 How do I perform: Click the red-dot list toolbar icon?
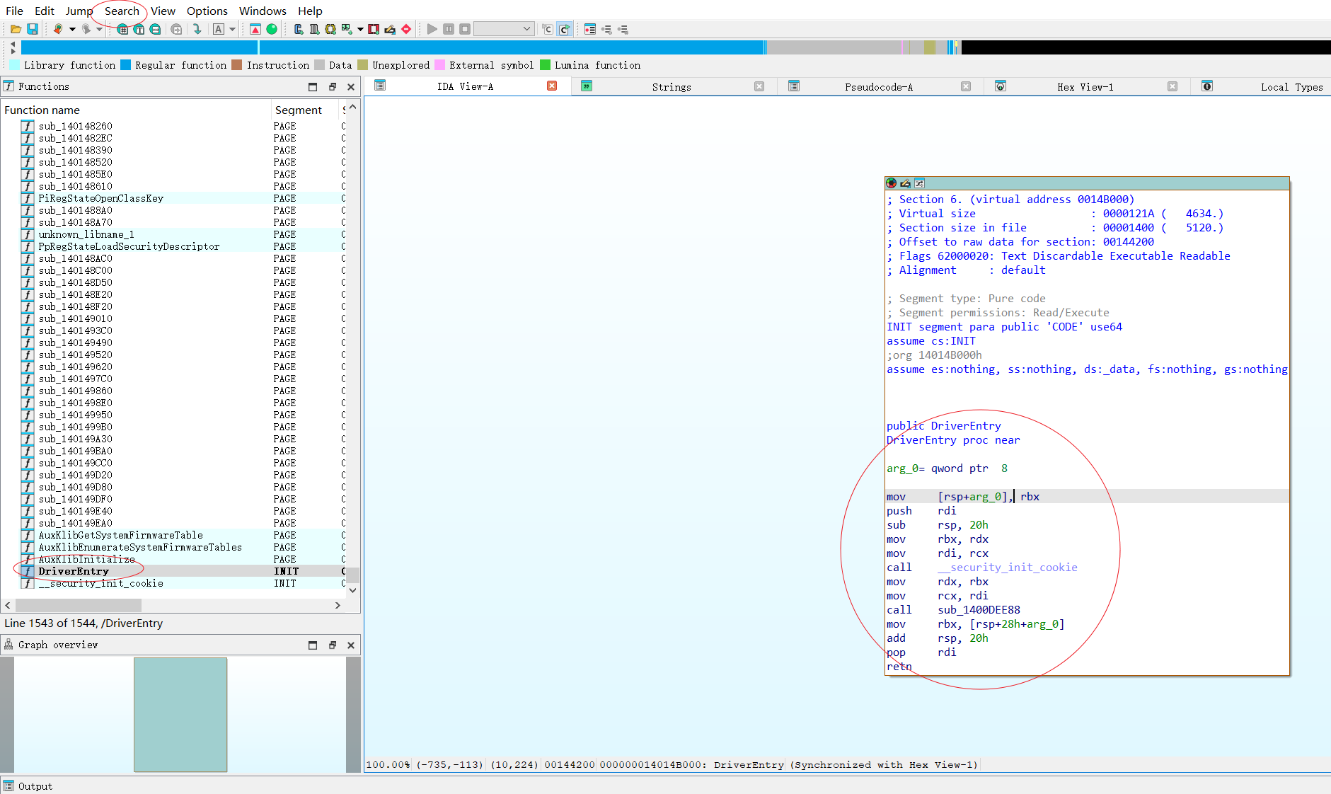tap(590, 29)
